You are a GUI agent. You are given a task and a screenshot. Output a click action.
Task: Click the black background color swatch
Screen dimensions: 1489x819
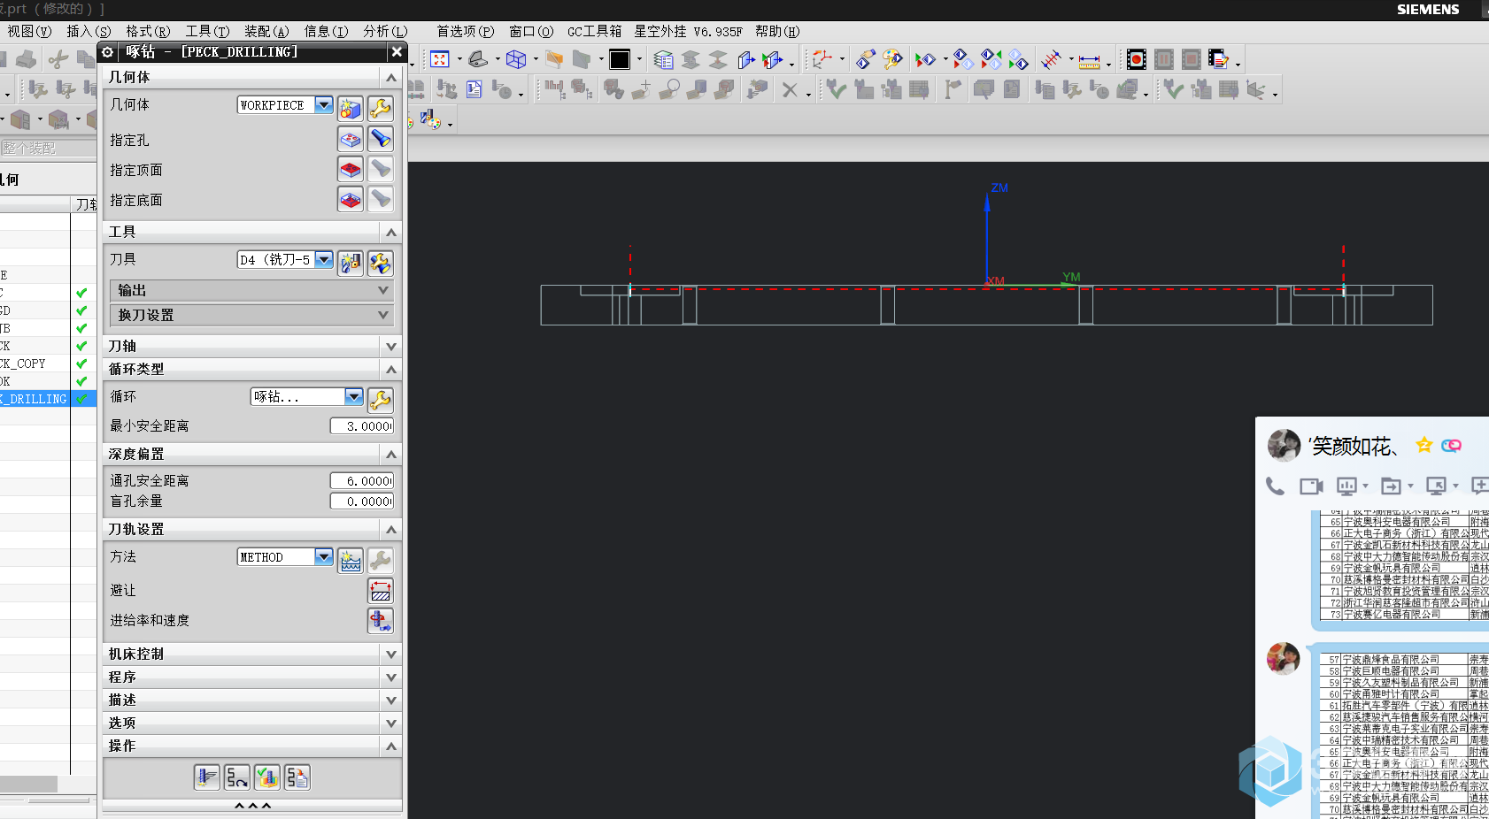coord(620,59)
